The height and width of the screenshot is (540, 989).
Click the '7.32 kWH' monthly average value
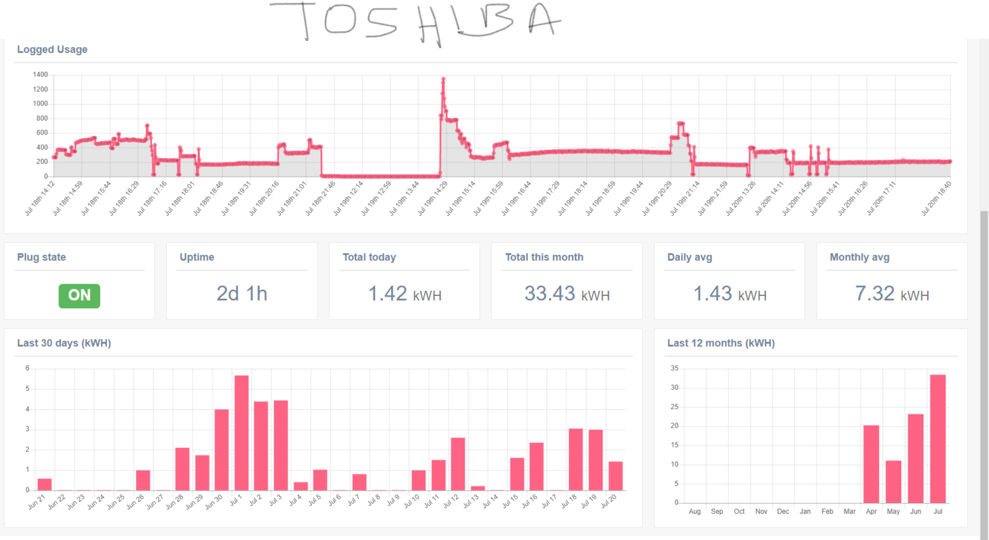point(892,293)
